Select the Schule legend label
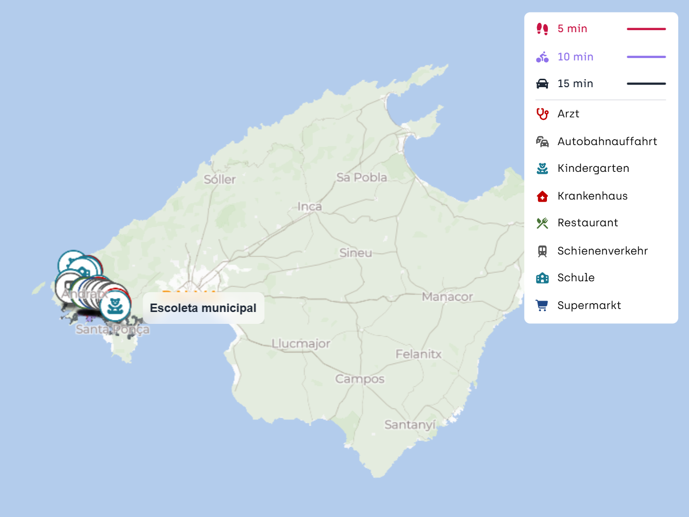Image resolution: width=689 pixels, height=517 pixels. tap(576, 278)
